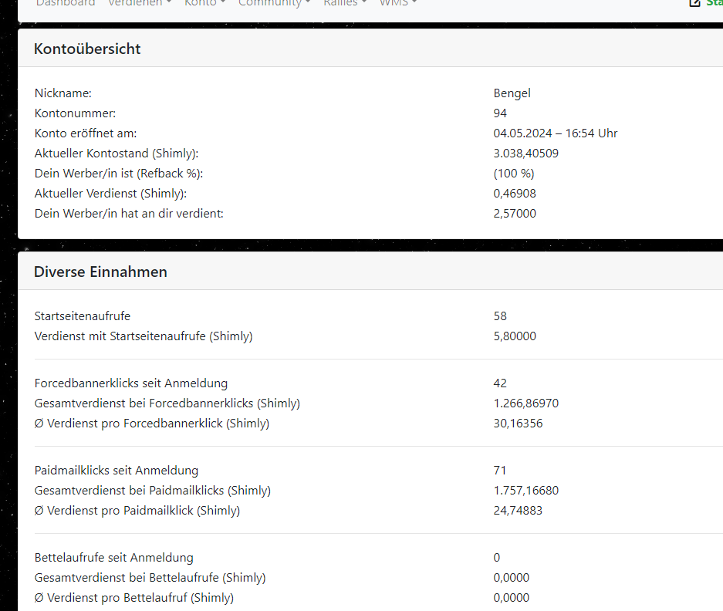Click the Kontostand value 3.038,40509
This screenshot has width=723, height=611.
(525, 154)
